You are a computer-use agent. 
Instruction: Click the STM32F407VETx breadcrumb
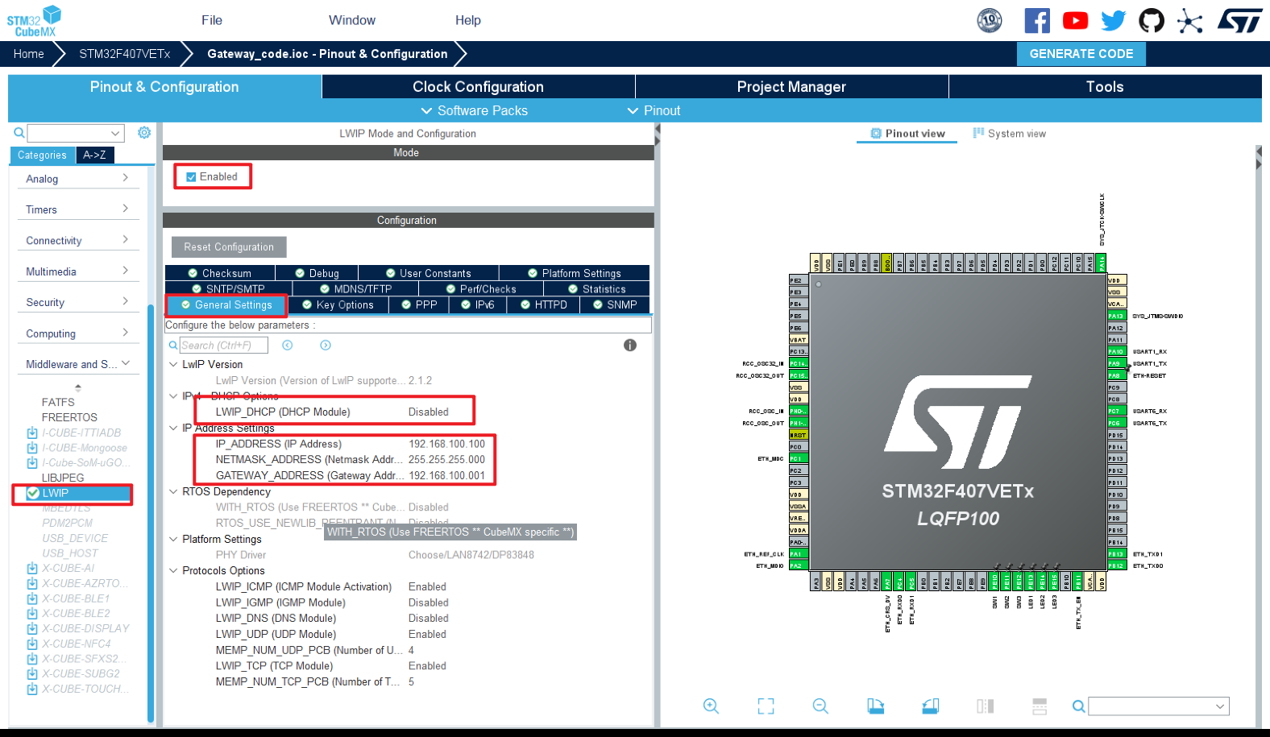[125, 54]
